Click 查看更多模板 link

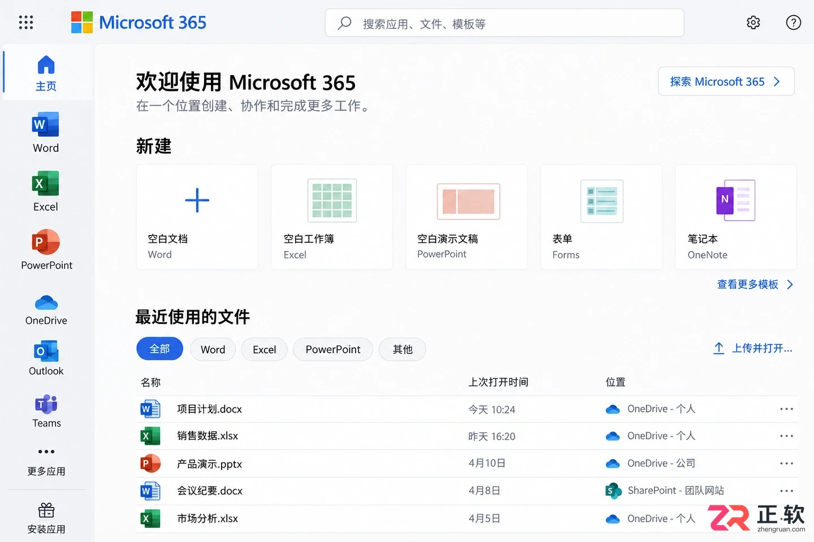pyautogui.click(x=755, y=285)
